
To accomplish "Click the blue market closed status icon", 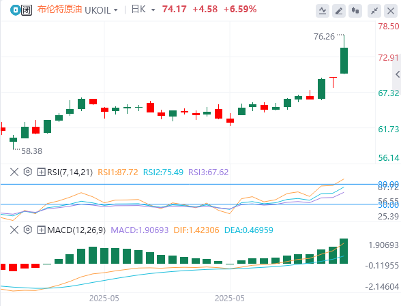I will [x=15, y=10].
